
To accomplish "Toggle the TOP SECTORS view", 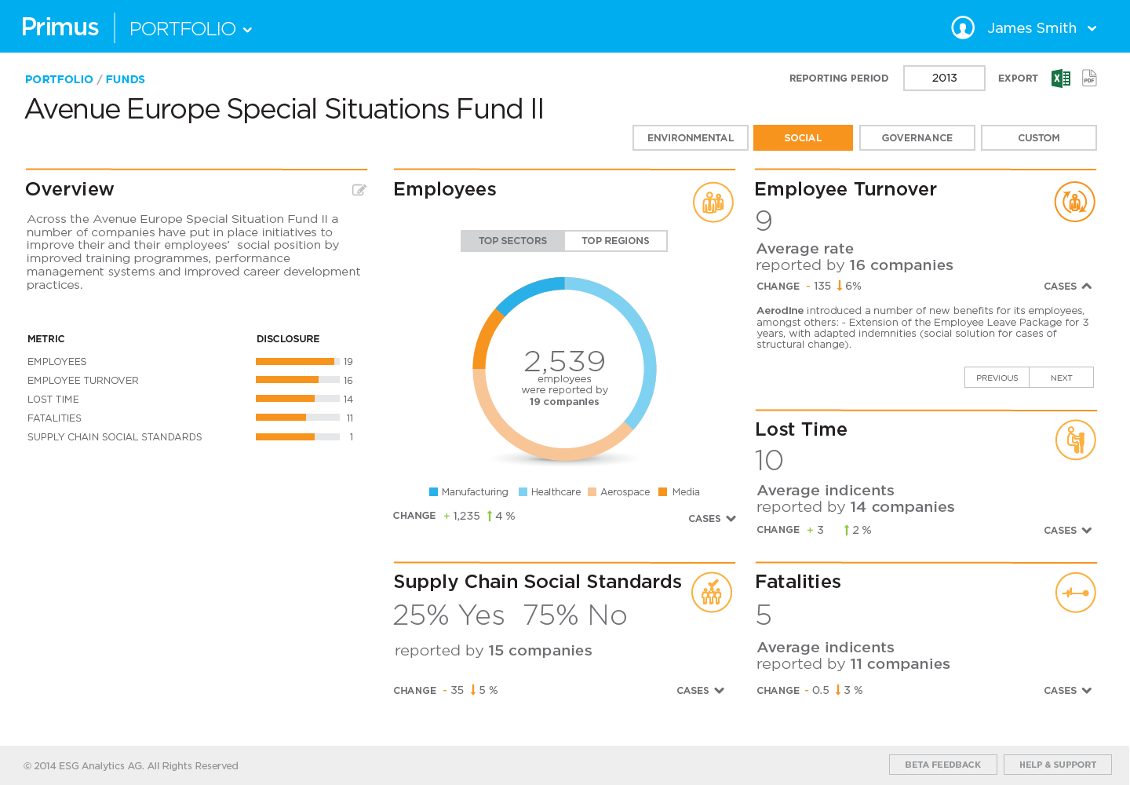I will point(512,241).
